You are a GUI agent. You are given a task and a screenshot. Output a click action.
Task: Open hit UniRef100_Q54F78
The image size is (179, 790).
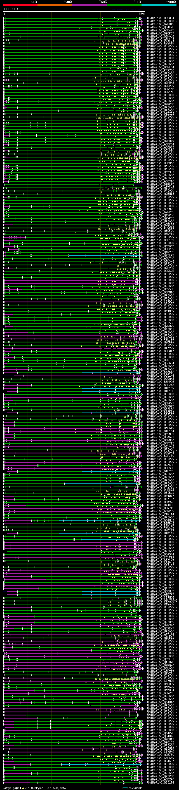coord(161,27)
